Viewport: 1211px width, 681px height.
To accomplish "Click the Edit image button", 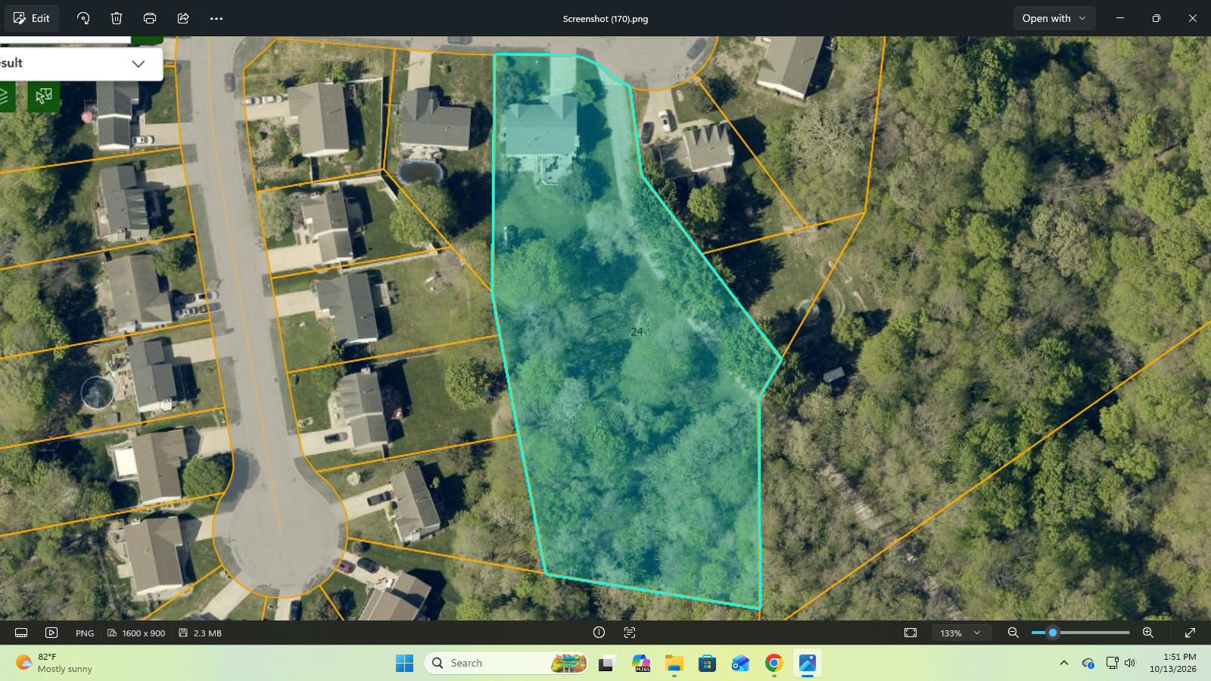I will click(32, 18).
